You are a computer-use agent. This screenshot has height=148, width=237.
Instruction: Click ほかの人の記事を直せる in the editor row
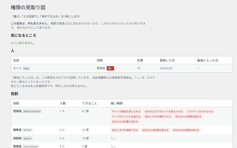(x=155, y=130)
